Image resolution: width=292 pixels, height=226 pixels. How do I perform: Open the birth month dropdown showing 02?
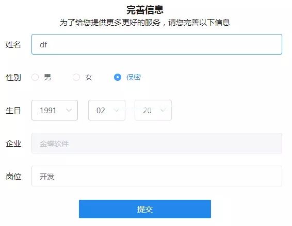pyautogui.click(x=107, y=110)
